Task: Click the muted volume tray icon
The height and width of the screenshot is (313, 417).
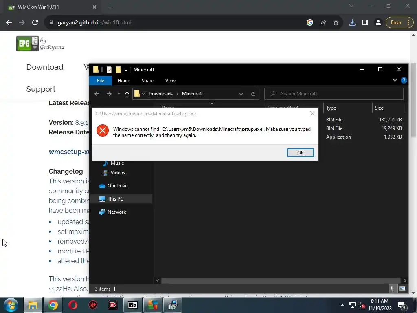Action: [362, 305]
